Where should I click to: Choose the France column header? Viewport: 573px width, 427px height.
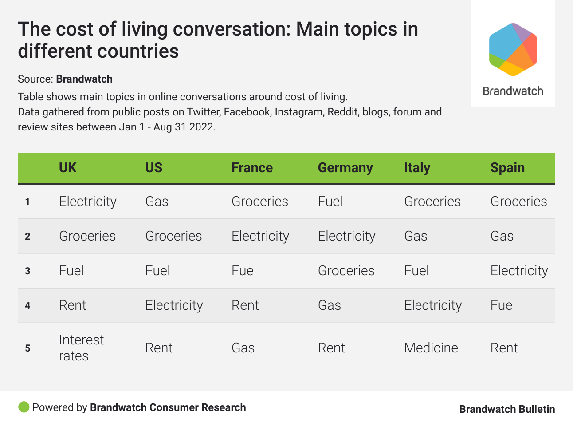pos(252,168)
